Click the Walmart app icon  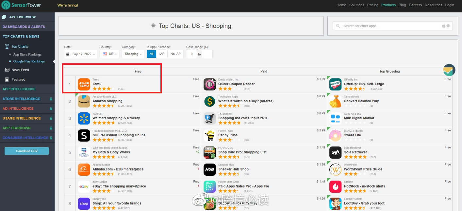[84, 118]
